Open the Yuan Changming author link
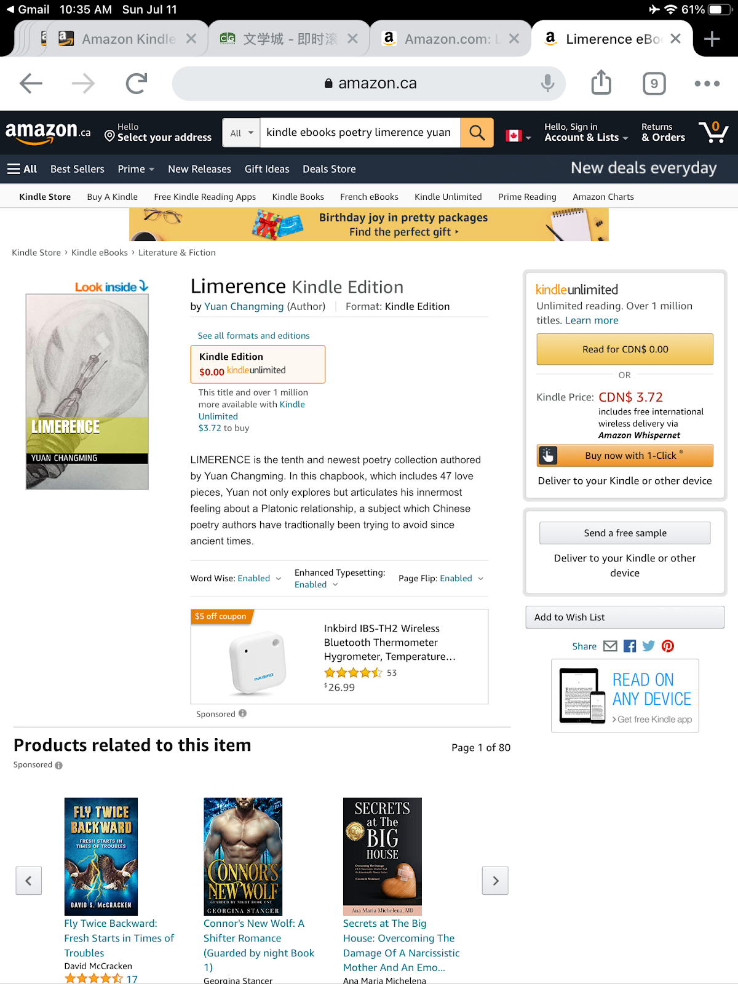This screenshot has height=984, width=738. coord(244,306)
